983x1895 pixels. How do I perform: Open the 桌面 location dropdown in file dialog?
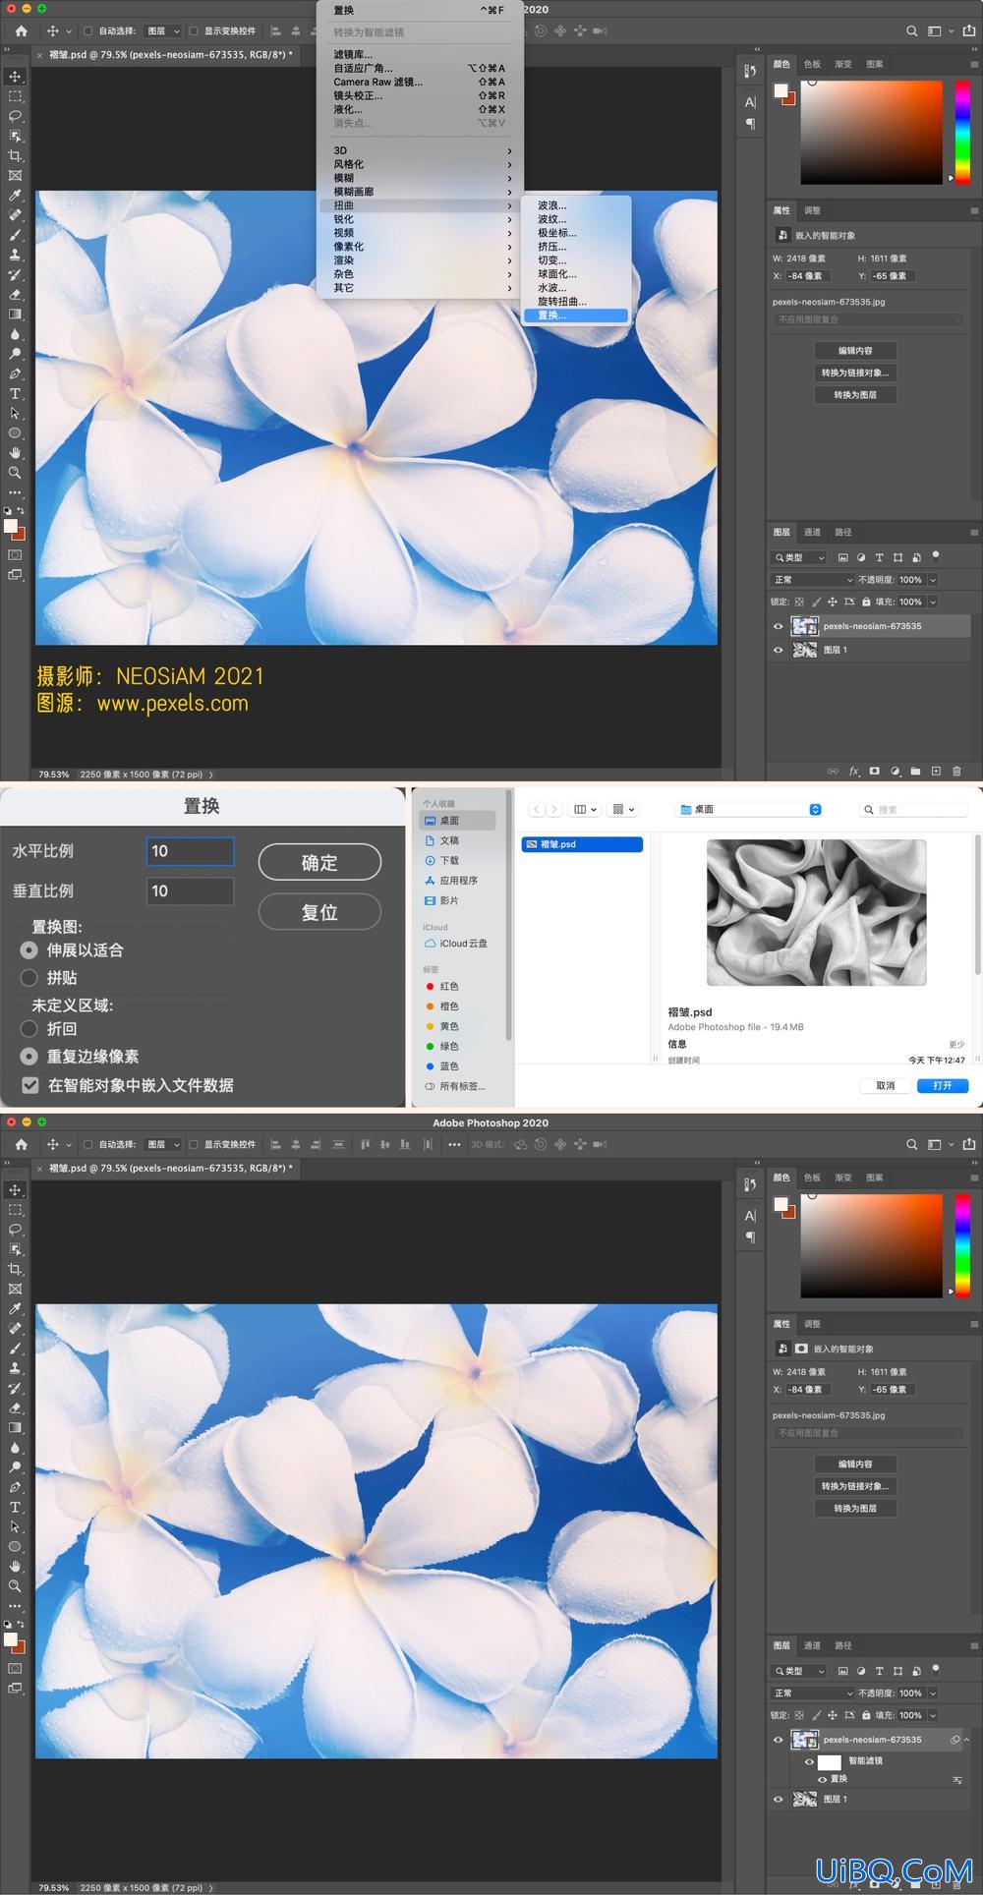tap(748, 809)
